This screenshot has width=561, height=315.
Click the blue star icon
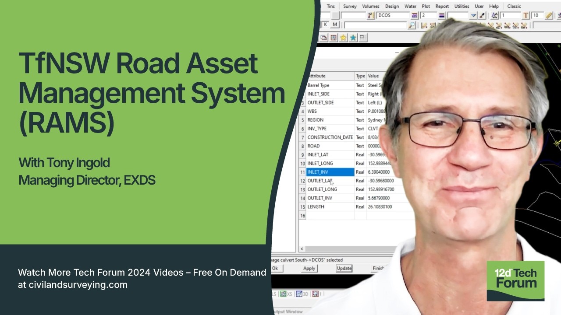coord(353,38)
